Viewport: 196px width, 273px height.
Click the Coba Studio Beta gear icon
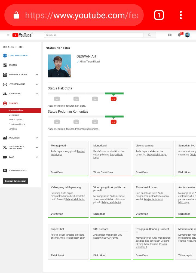click(5, 56)
